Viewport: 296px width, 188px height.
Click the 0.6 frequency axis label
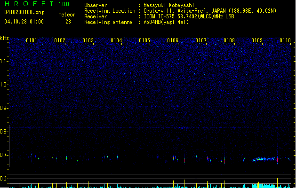[4, 179]
